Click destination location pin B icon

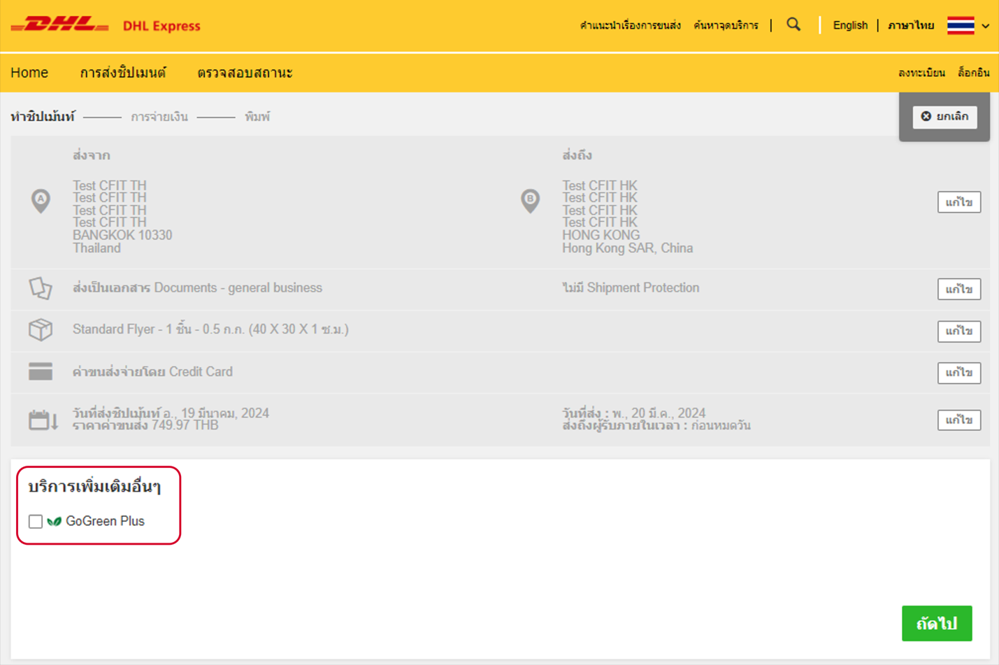[530, 201]
